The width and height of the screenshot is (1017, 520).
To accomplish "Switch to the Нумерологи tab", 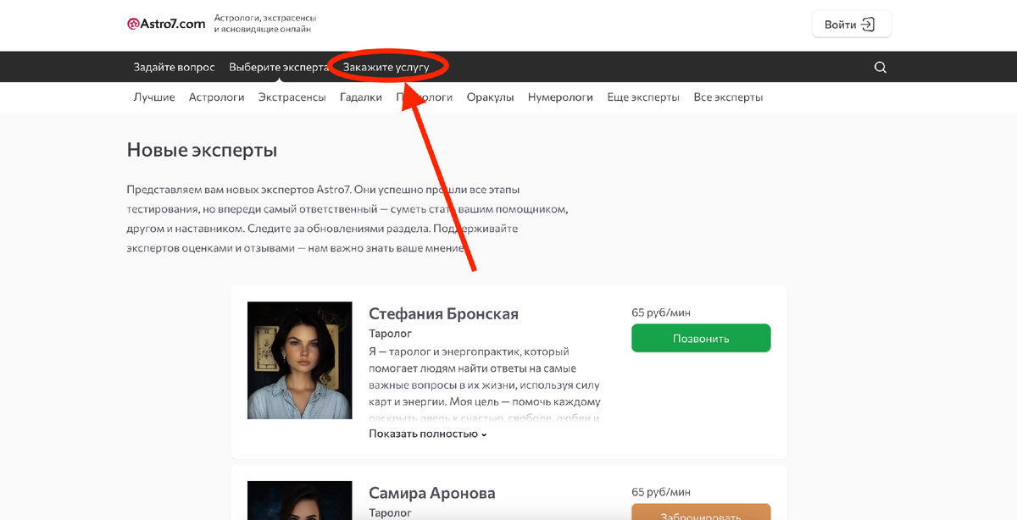I will pyautogui.click(x=560, y=97).
